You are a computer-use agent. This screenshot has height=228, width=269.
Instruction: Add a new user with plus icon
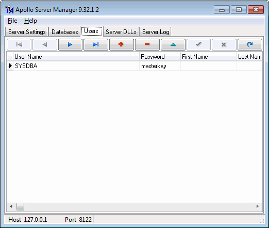pyautogui.click(x=122, y=44)
